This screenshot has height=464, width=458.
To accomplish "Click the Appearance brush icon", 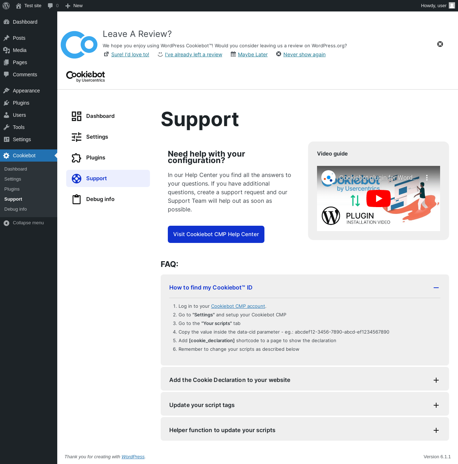I will 6,91.
